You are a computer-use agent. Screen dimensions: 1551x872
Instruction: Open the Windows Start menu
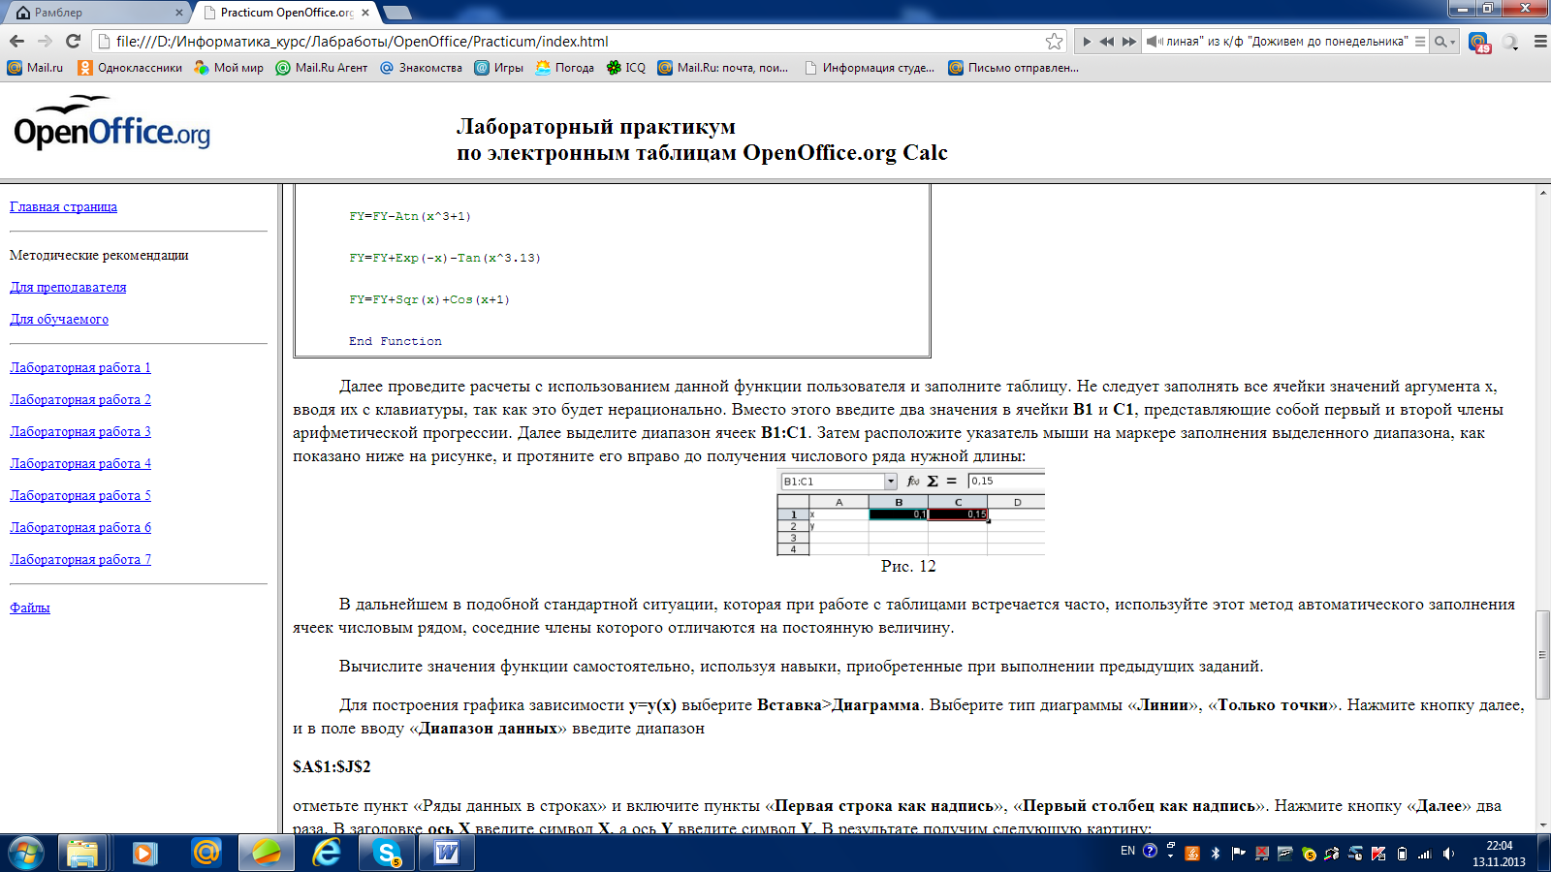point(25,854)
